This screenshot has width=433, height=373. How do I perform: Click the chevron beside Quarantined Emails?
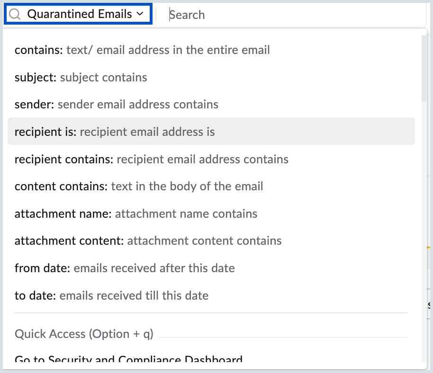(x=139, y=14)
